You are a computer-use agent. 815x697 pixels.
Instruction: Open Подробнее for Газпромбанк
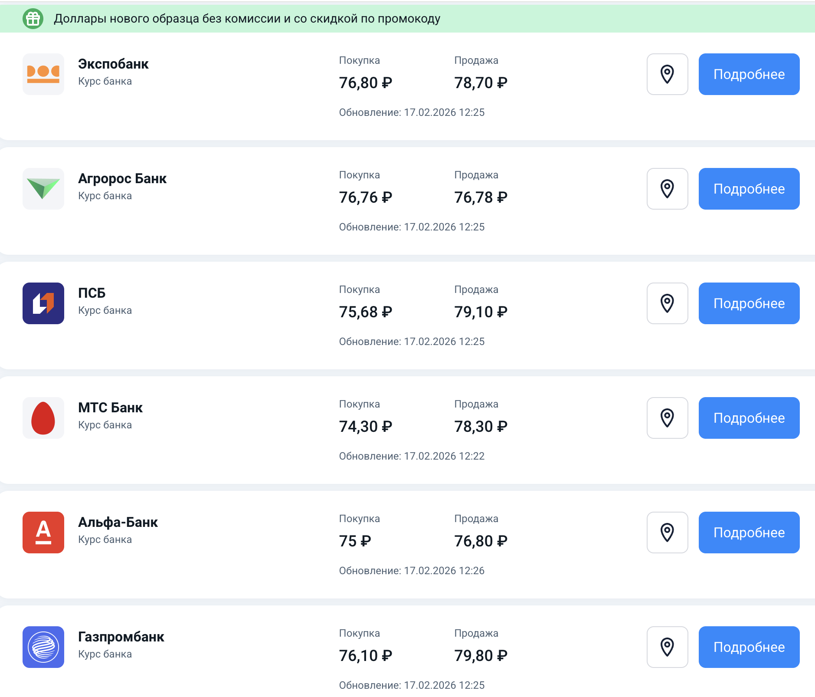(x=749, y=647)
